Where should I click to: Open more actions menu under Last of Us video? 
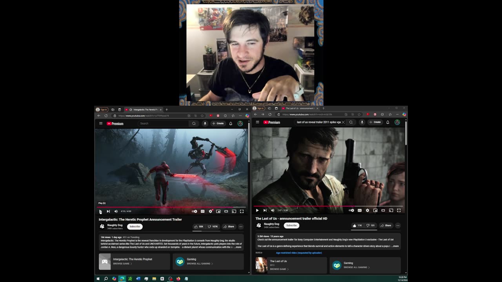point(398,226)
